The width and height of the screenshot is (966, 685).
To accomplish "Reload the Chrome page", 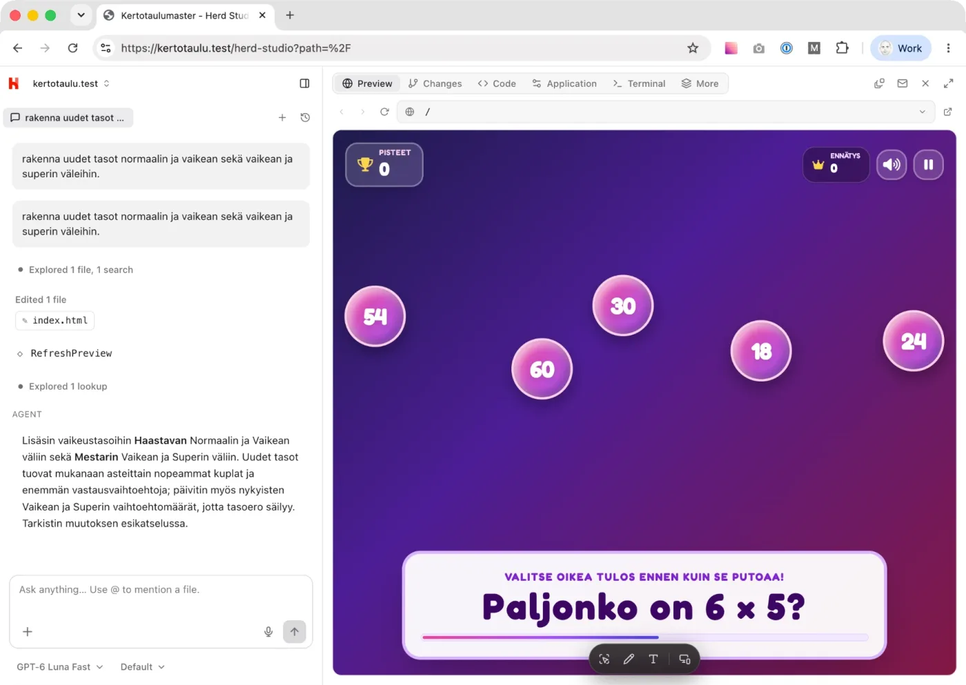I will click(72, 48).
